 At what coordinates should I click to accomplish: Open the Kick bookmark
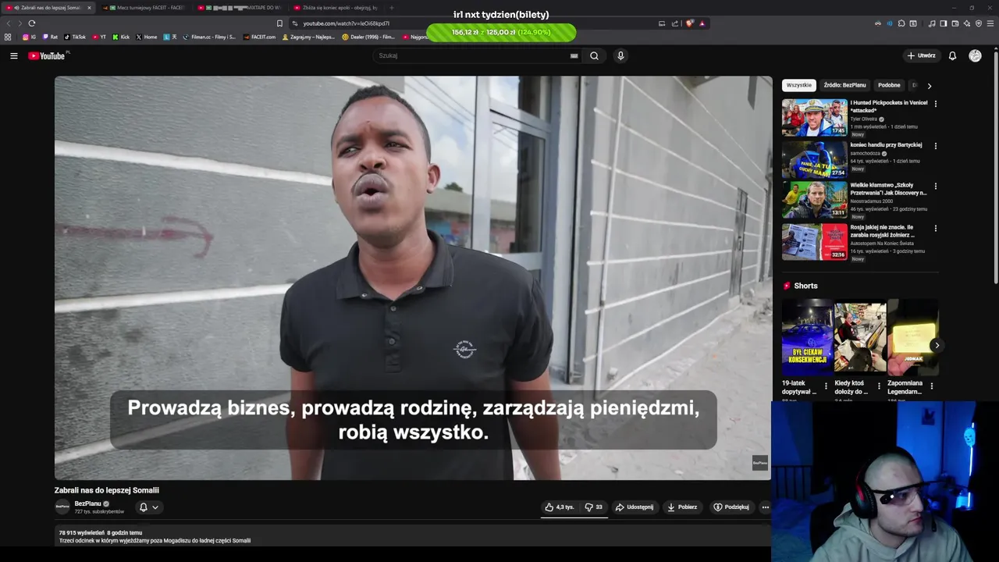click(x=121, y=37)
